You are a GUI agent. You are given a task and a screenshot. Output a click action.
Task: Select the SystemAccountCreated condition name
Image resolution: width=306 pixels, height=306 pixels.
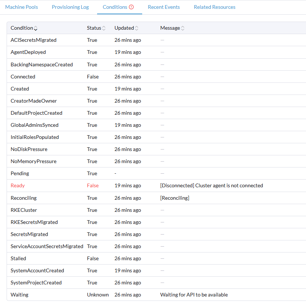click(x=37, y=271)
